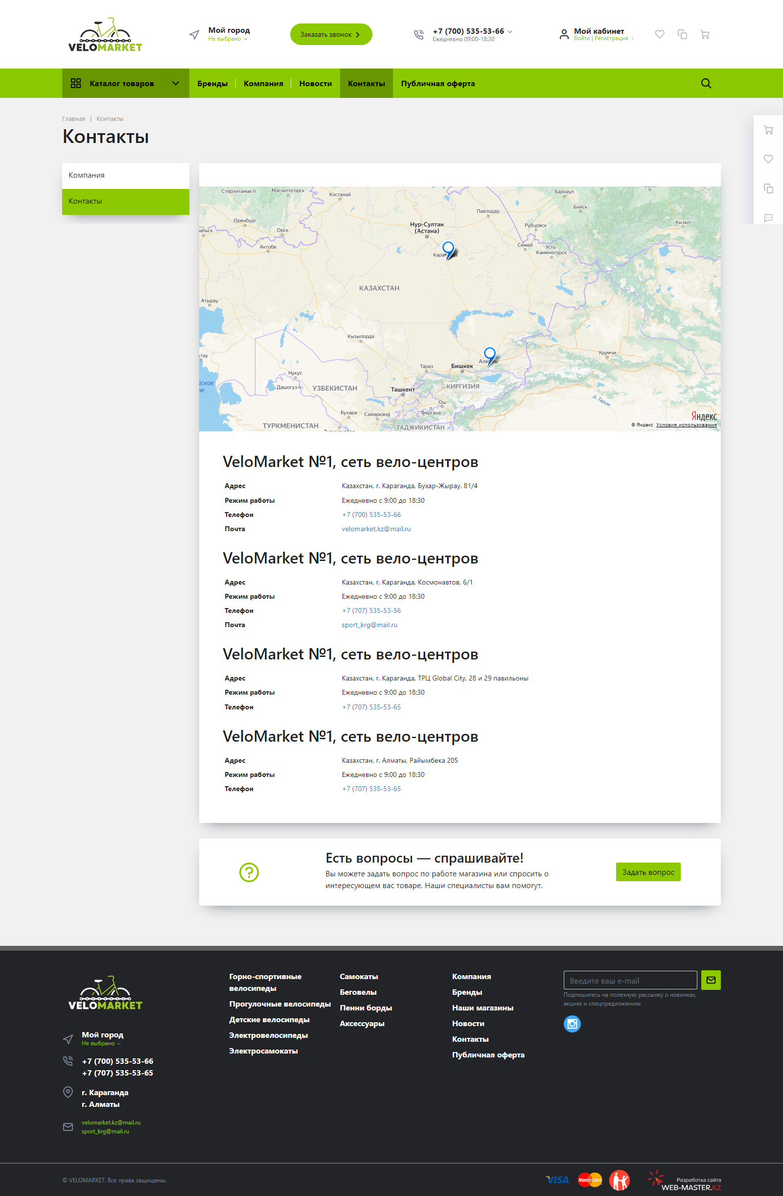Viewport: 783px width, 1196px height.
Task: Open the Instagram icon in footer
Action: [572, 1024]
